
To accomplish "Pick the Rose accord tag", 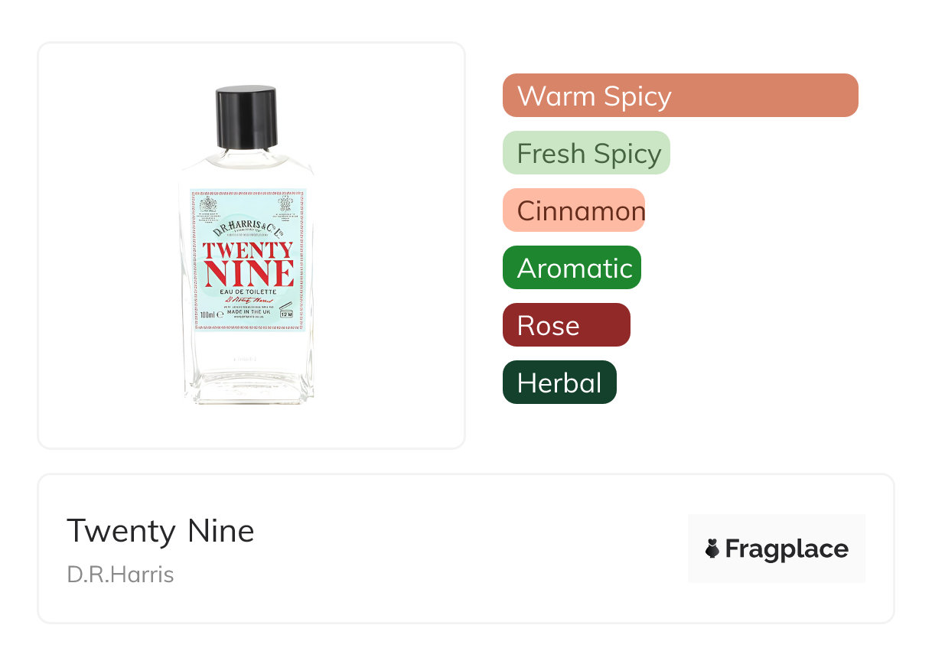I will coord(566,325).
